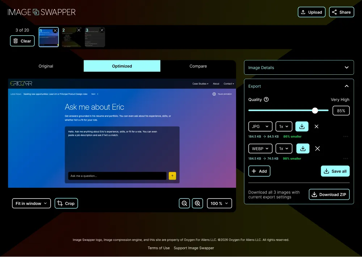362x257 pixels.
Task: Open the Terms of Use link
Action: (159, 248)
